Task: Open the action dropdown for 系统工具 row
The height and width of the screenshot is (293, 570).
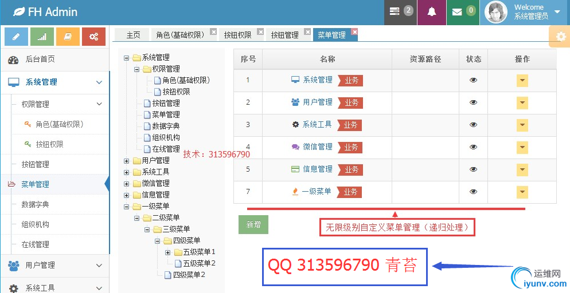Action: [x=522, y=125]
